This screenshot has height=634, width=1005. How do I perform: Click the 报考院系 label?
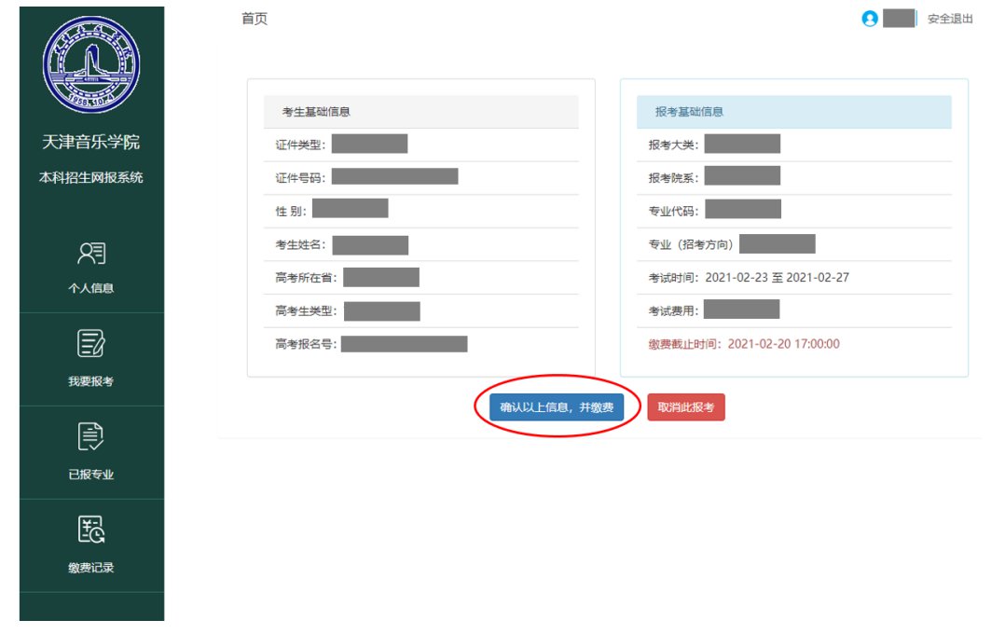point(674,177)
